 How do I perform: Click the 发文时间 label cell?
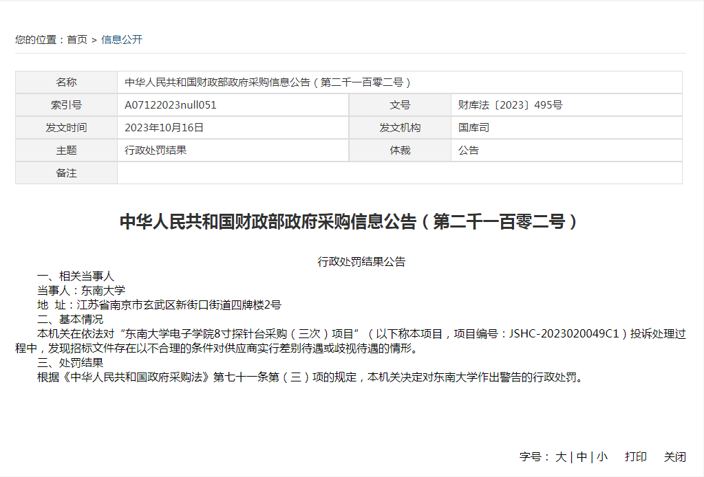[x=67, y=128]
